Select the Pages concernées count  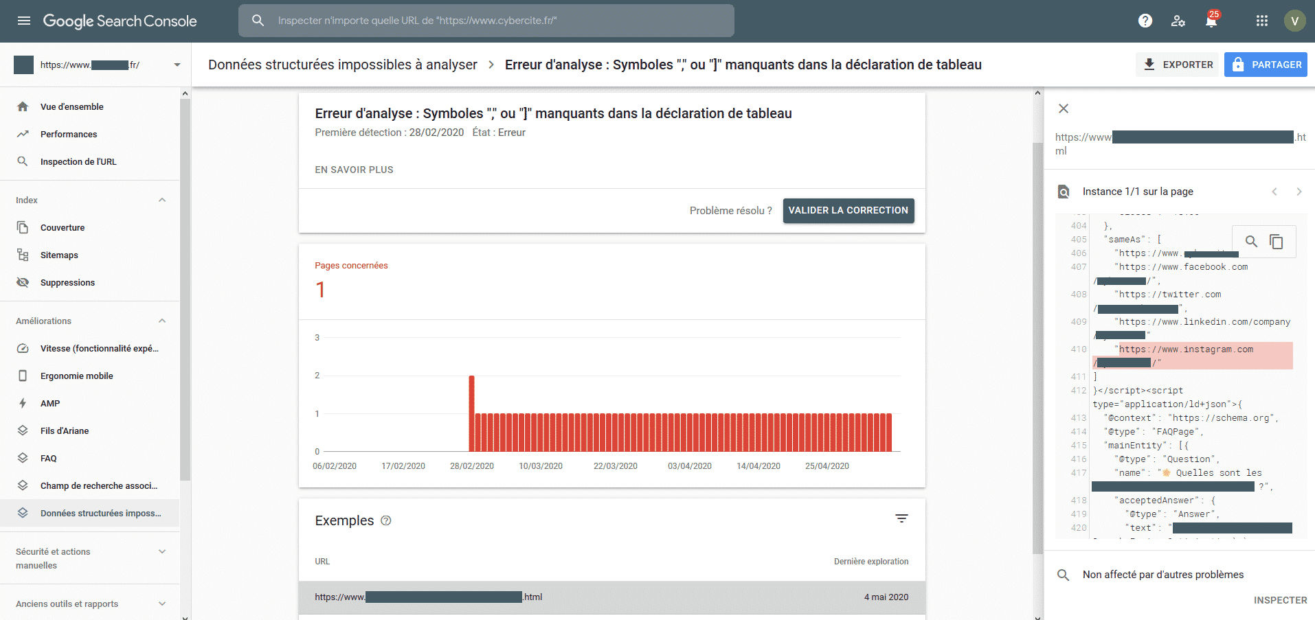pos(320,290)
